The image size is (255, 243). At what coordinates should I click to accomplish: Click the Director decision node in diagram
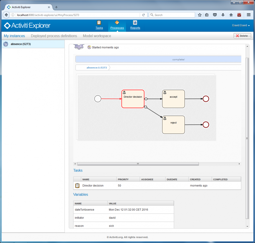tap(133, 99)
